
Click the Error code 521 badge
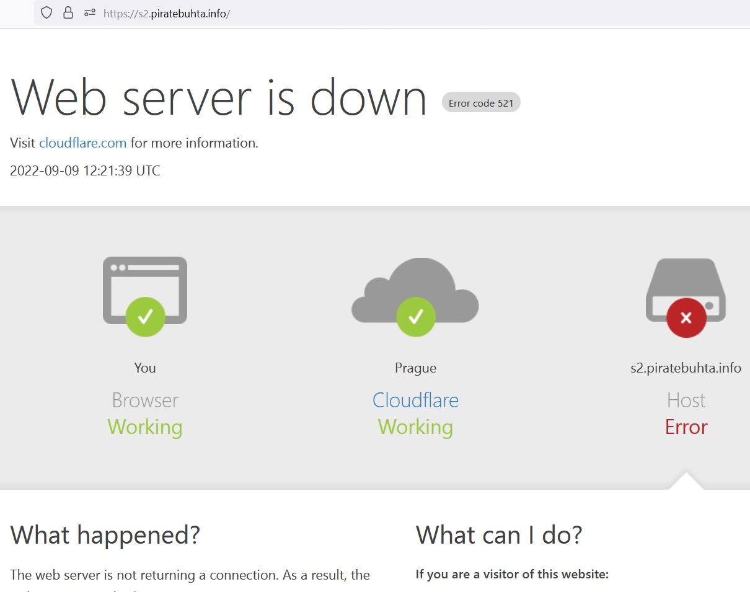(481, 103)
